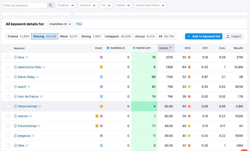Check the futurumshop row checkbox
This screenshot has height=151, width=250.
click(8, 126)
